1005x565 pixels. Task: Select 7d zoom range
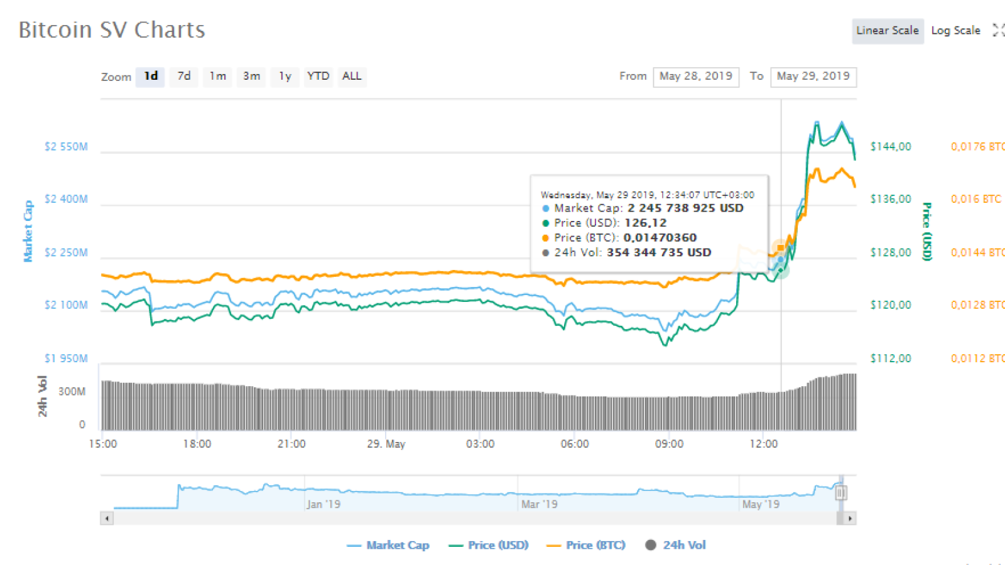click(x=184, y=77)
